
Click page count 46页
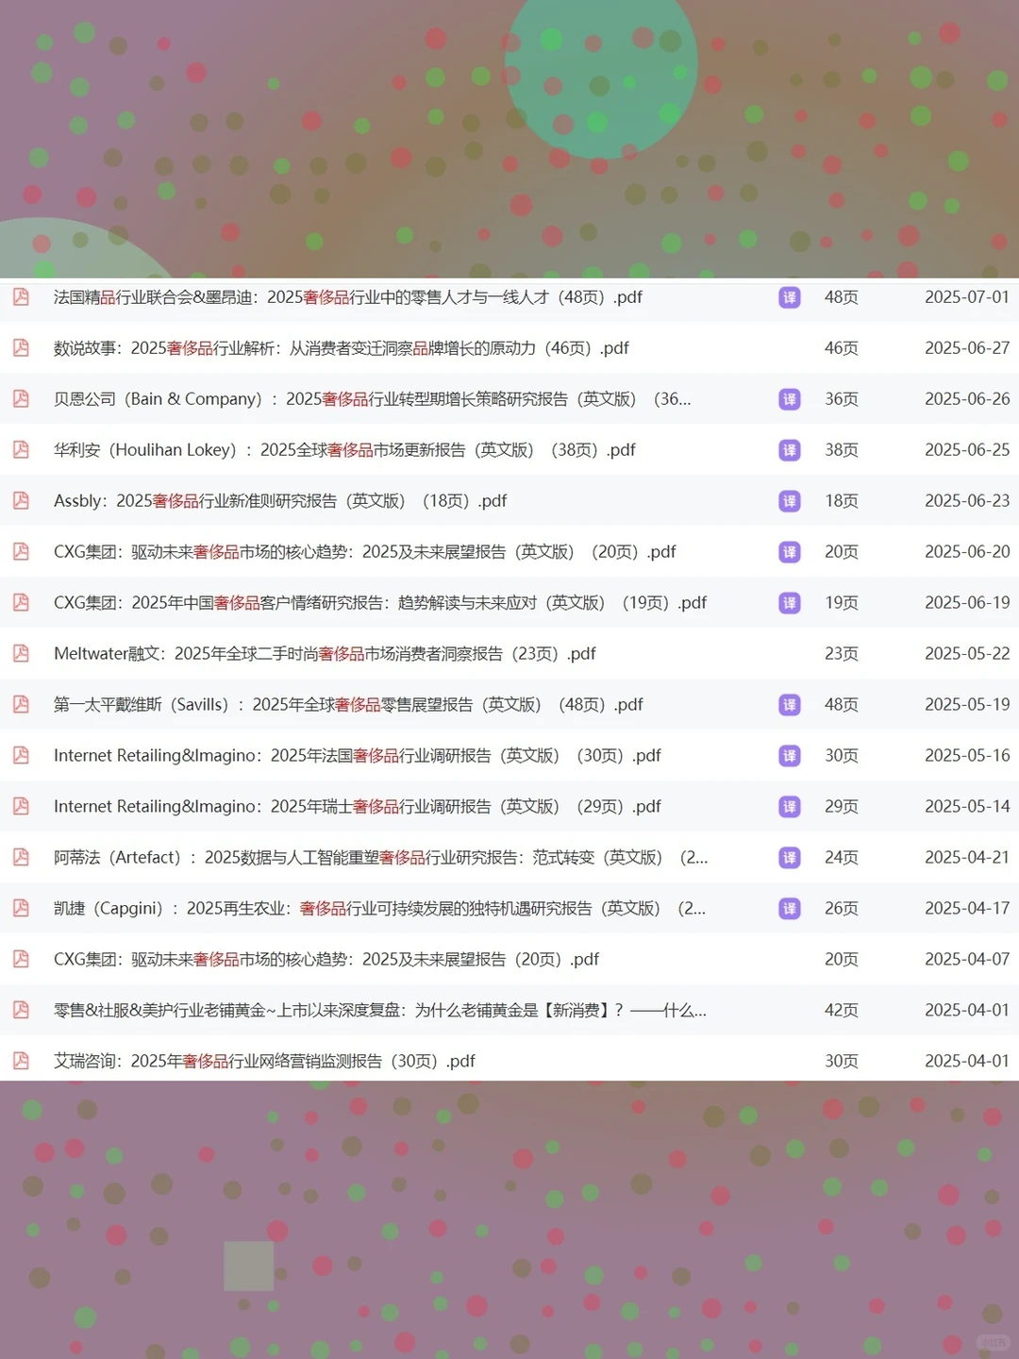point(842,348)
